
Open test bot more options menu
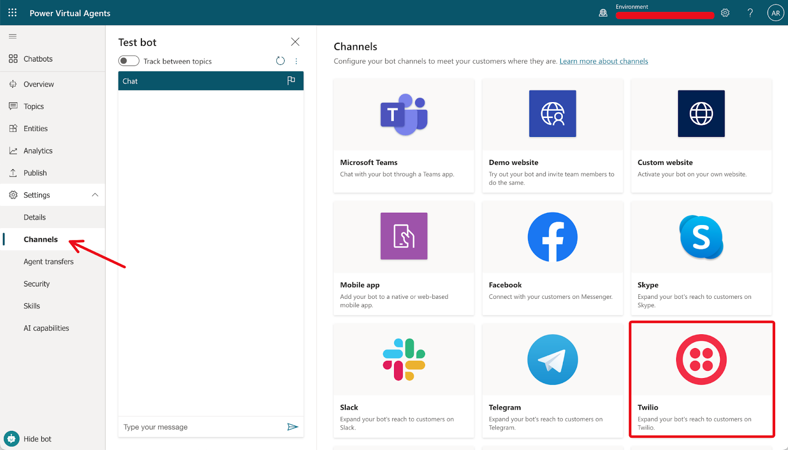296,61
